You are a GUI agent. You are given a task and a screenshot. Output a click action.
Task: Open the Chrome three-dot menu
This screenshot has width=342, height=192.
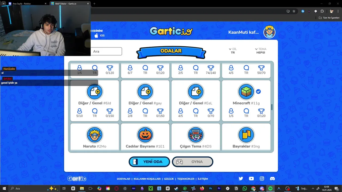pyautogui.click(x=338, y=11)
